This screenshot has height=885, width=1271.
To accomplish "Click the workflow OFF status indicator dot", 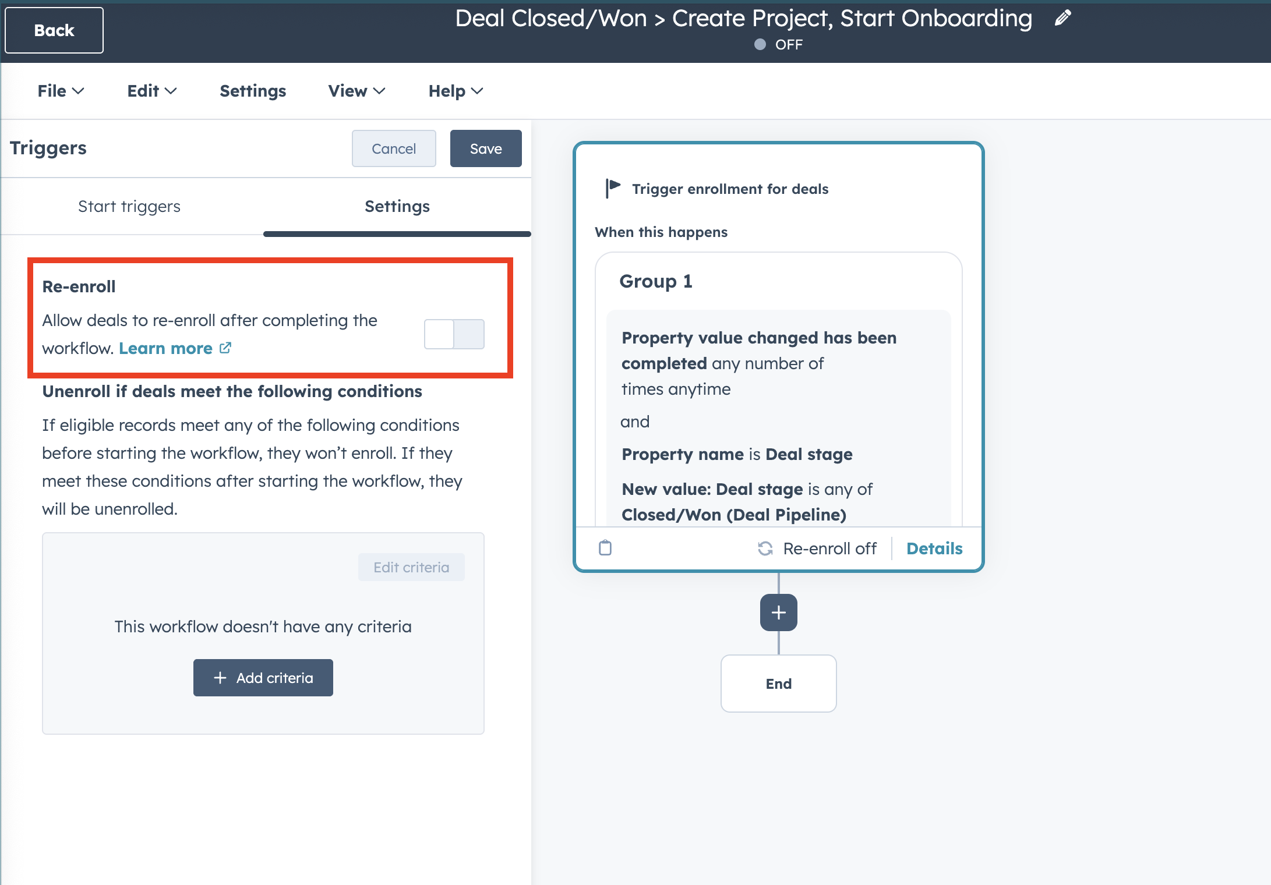I will 760,44.
